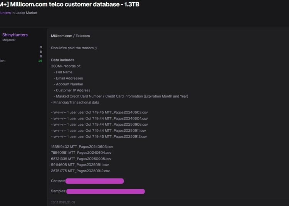Click the Masked Credit Card Number line
The width and height of the screenshot is (289, 206).
coord(122,96)
